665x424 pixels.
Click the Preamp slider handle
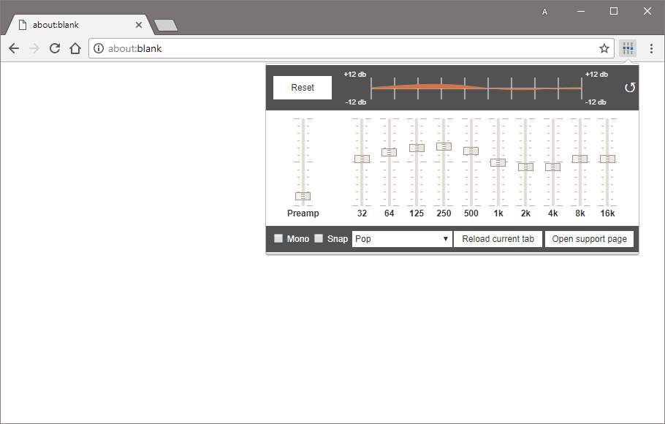(x=303, y=196)
